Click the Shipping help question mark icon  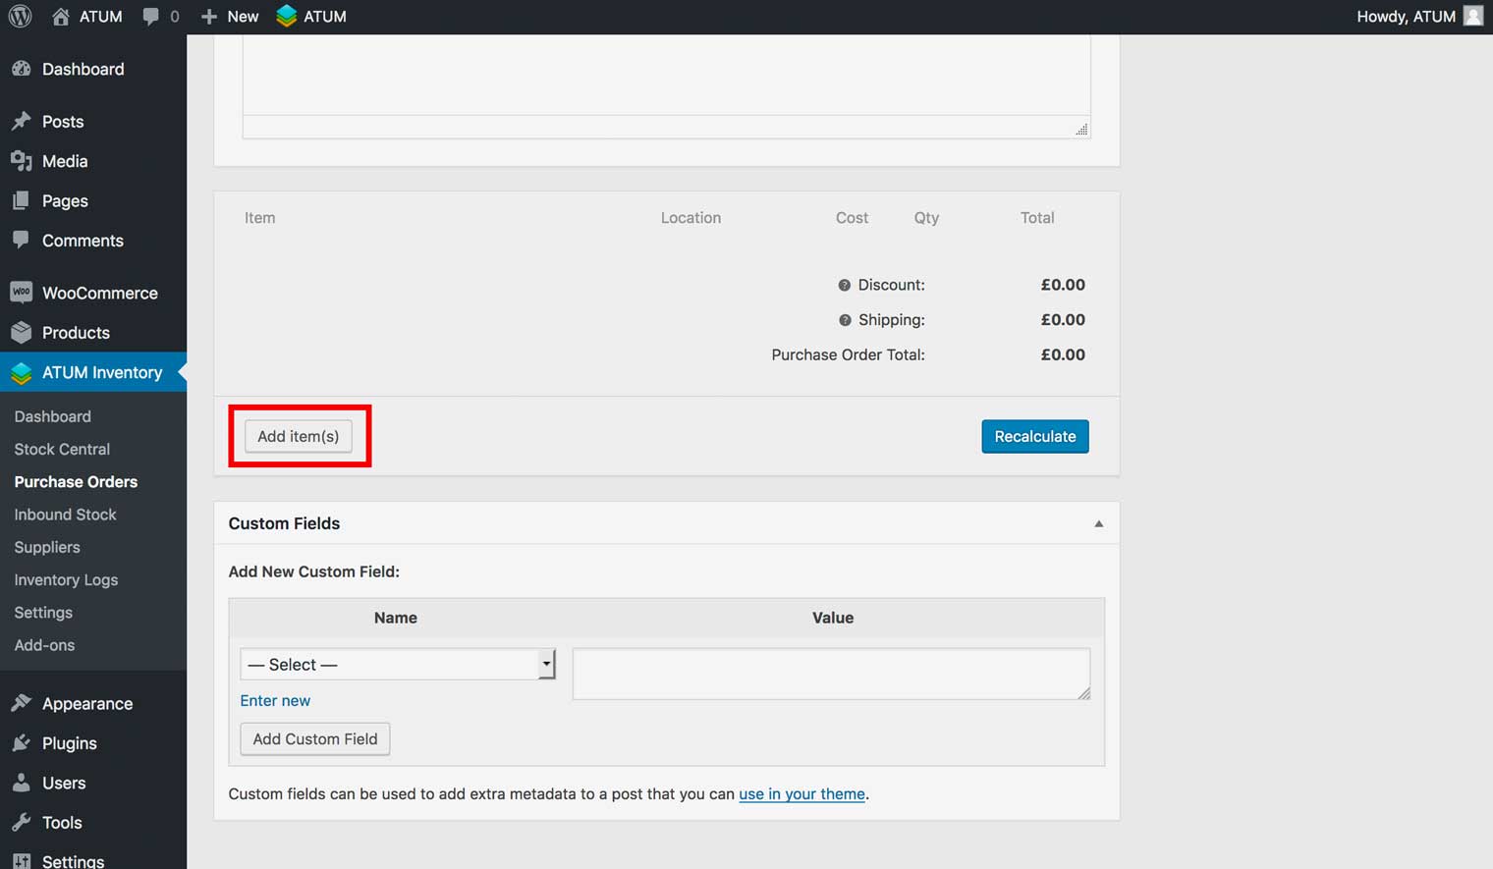coord(844,320)
